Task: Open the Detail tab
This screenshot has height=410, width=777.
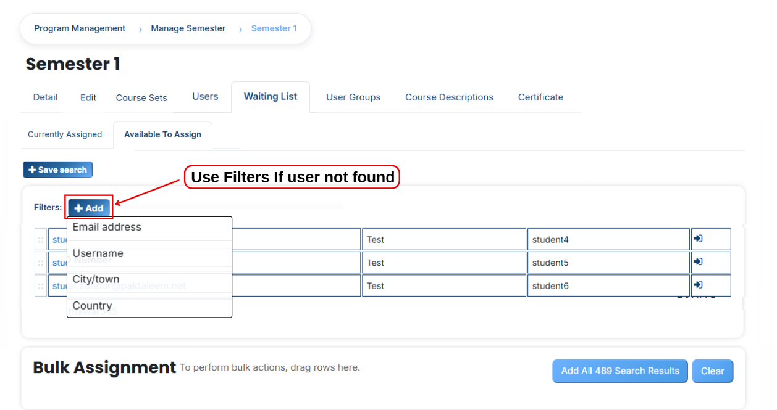Action: [45, 97]
